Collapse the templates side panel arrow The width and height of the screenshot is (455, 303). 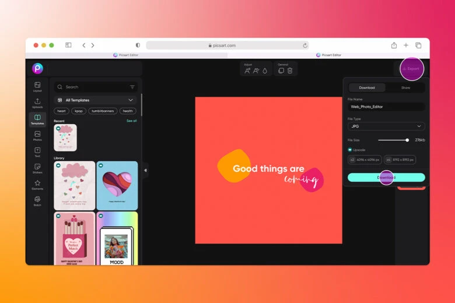pos(145,170)
